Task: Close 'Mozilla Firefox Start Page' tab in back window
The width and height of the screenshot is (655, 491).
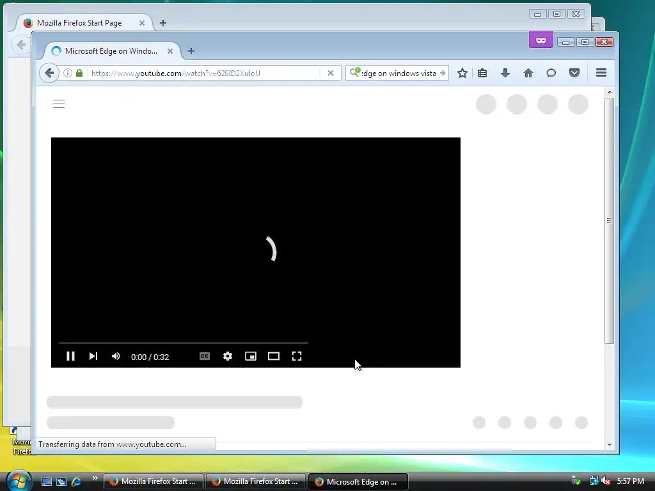Action: click(x=142, y=23)
